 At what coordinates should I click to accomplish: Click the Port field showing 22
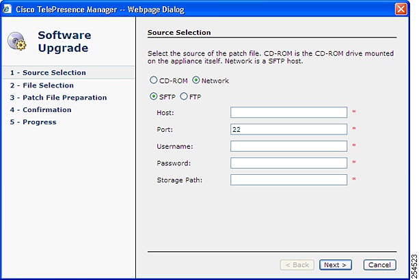[288, 129]
